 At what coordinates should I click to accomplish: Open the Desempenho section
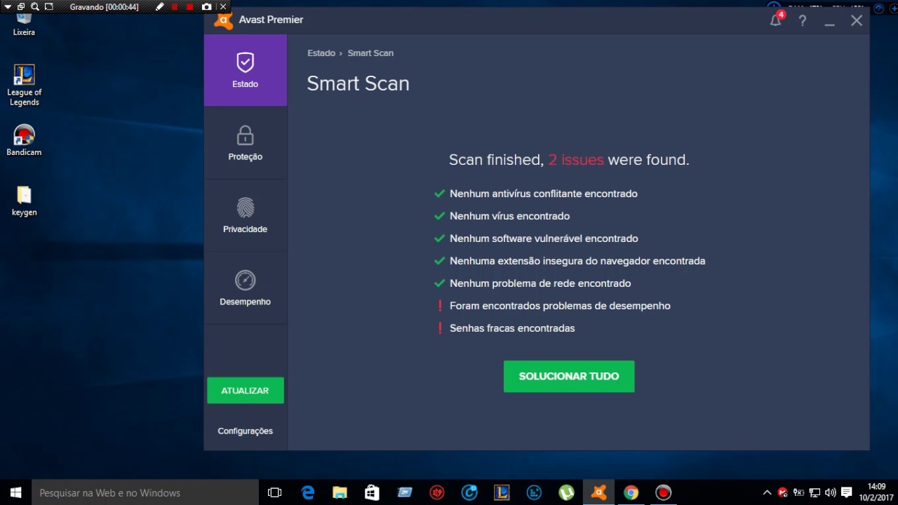(x=246, y=288)
